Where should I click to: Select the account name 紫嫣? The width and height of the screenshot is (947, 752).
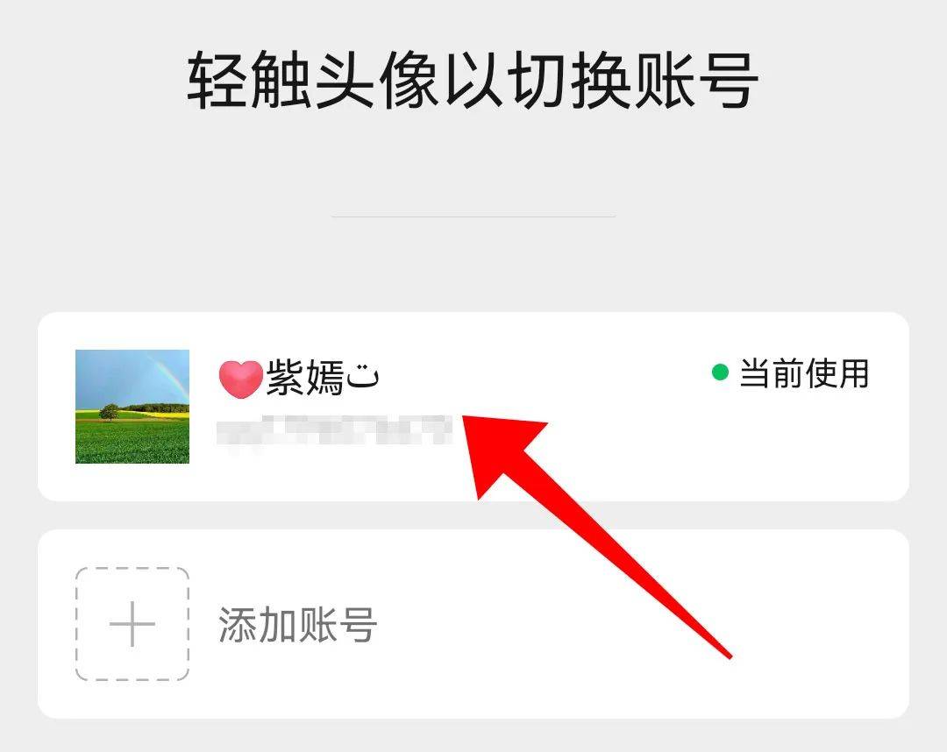[x=305, y=378]
